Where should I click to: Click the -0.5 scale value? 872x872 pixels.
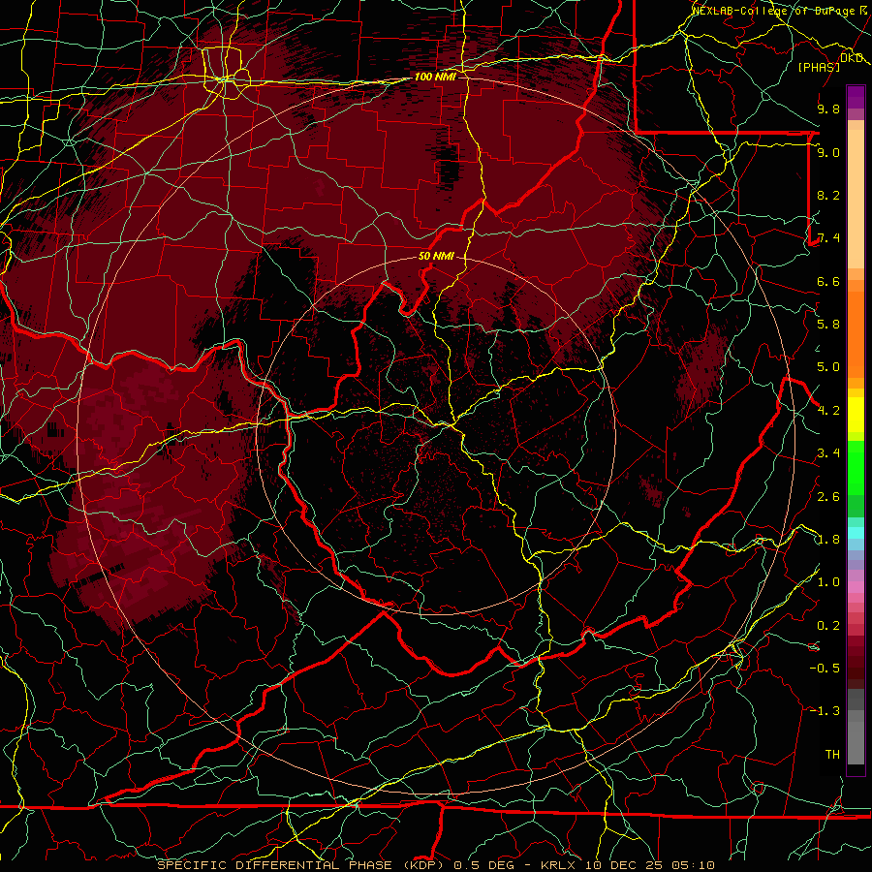click(825, 668)
